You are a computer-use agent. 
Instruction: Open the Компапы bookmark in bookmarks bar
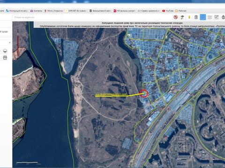click(36, 11)
